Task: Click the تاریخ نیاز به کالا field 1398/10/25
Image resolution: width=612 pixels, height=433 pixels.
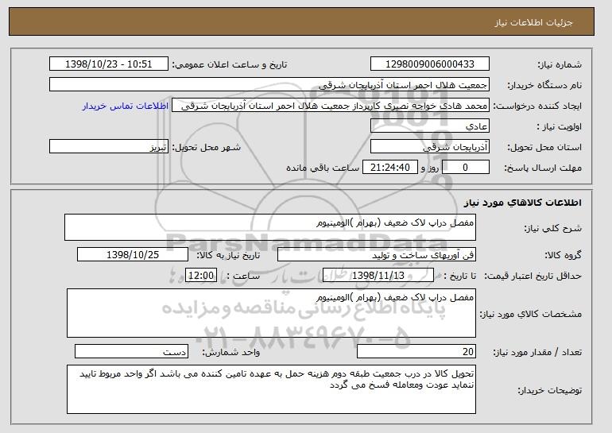Action: coord(133,255)
